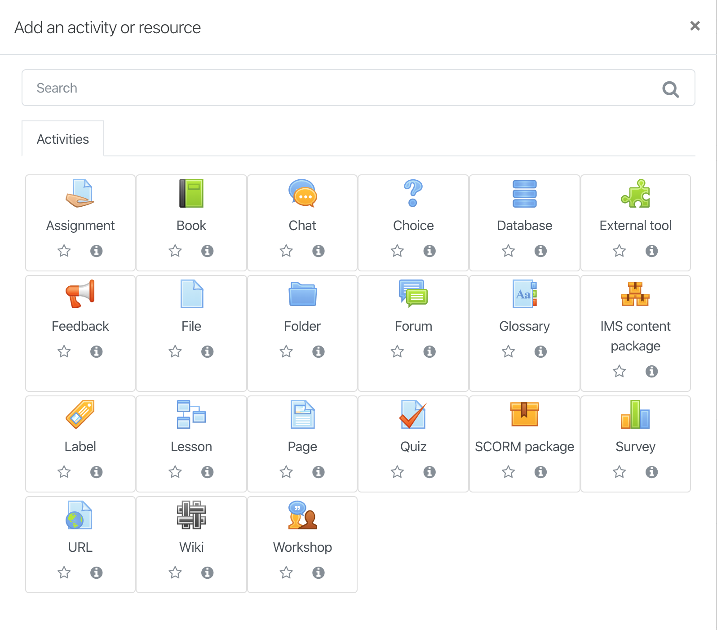The image size is (717, 630).
Task: Star the Workshop activity
Action: coord(286,572)
